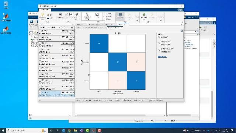This screenshot has width=236, height=133.
Task: Switch to the second document tab above the plot
Action: 96,24
